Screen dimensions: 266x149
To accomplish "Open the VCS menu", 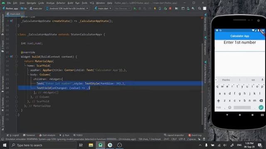I will [91, 3].
